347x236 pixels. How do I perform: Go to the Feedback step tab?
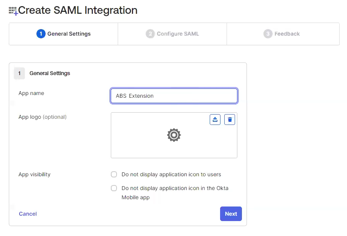click(x=283, y=34)
